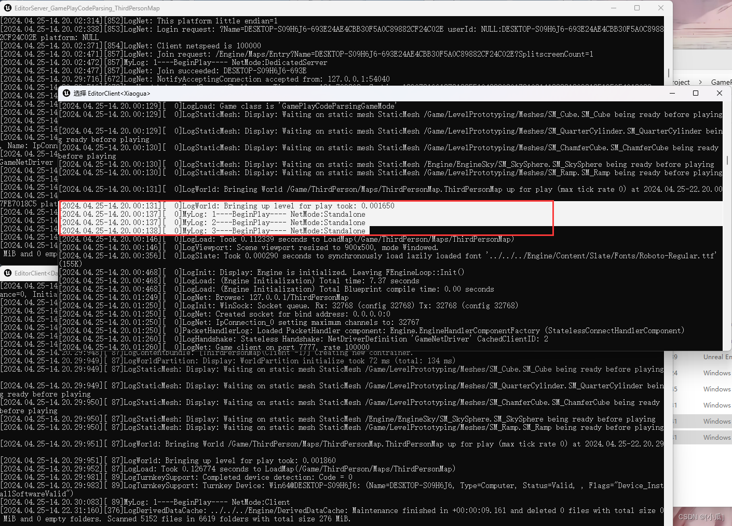Maximize the EditorServer_GamePlayCodeParsing console window

(637, 8)
